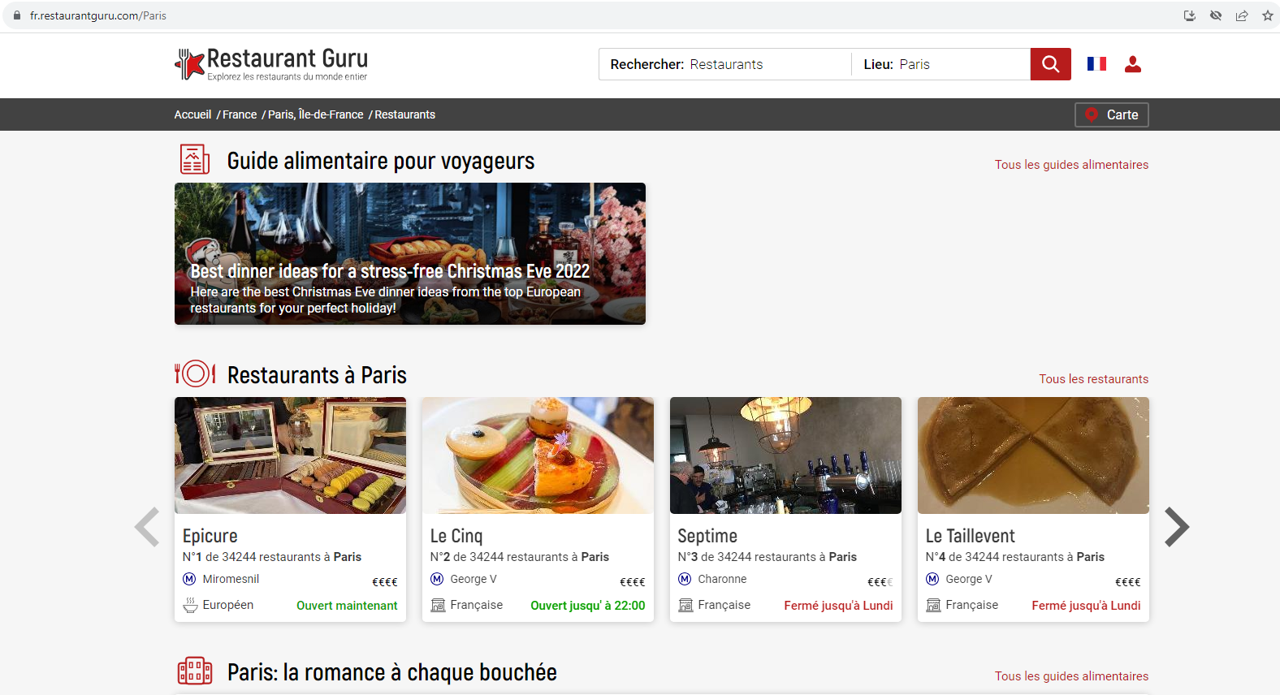Image resolution: width=1280 pixels, height=695 pixels.
Task: Click the building icon beside Paris romance heading
Action: pos(195,671)
